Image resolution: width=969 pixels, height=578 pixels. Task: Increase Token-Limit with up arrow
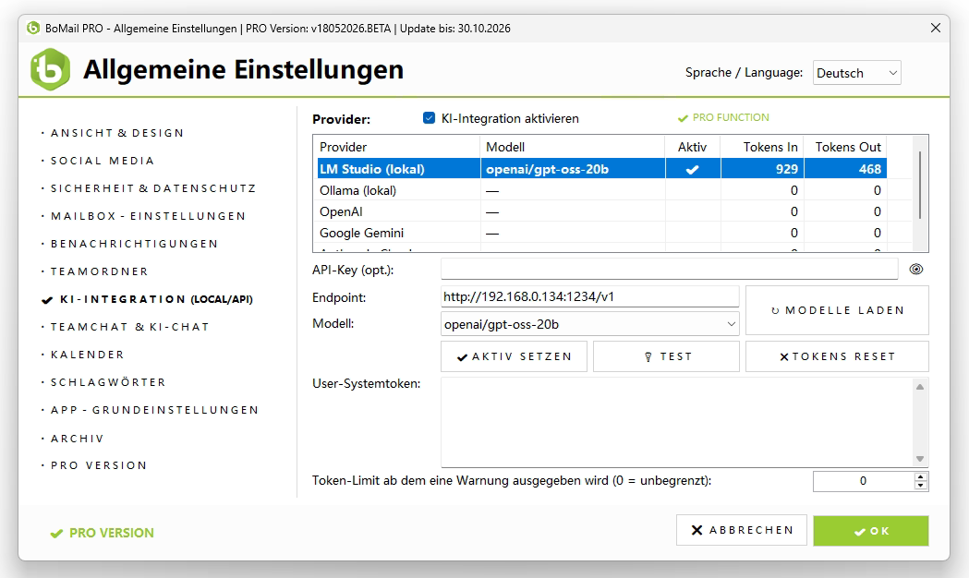point(921,476)
